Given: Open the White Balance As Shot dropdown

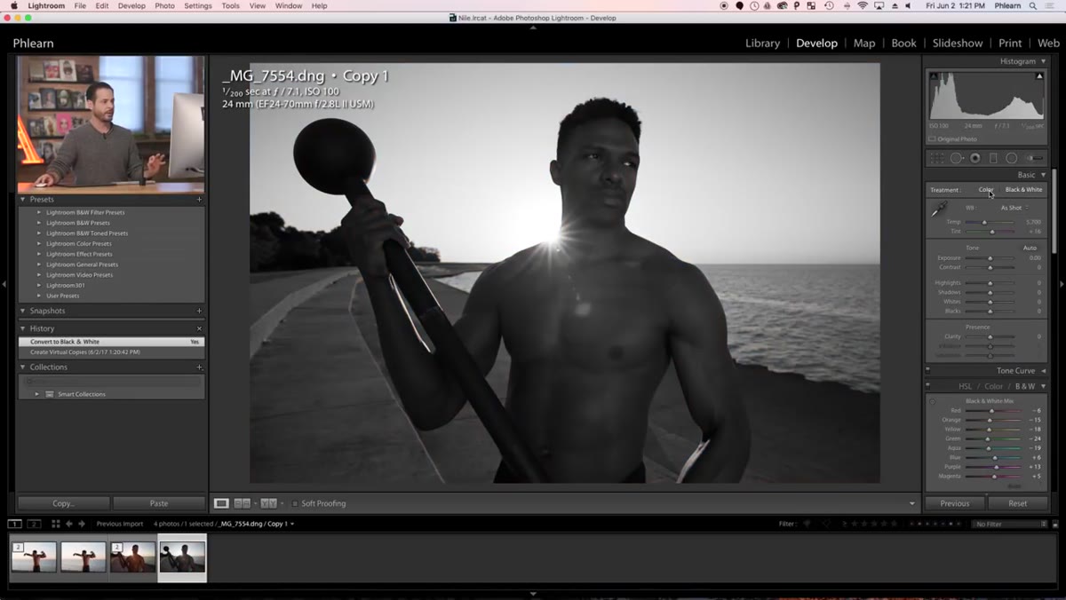Looking at the screenshot, I should pyautogui.click(x=1014, y=208).
